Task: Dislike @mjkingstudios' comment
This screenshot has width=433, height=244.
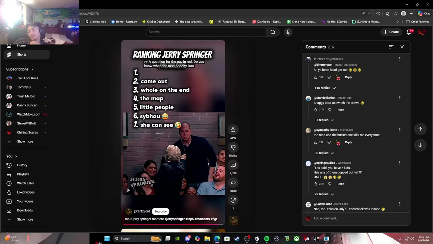Action: coord(329,184)
